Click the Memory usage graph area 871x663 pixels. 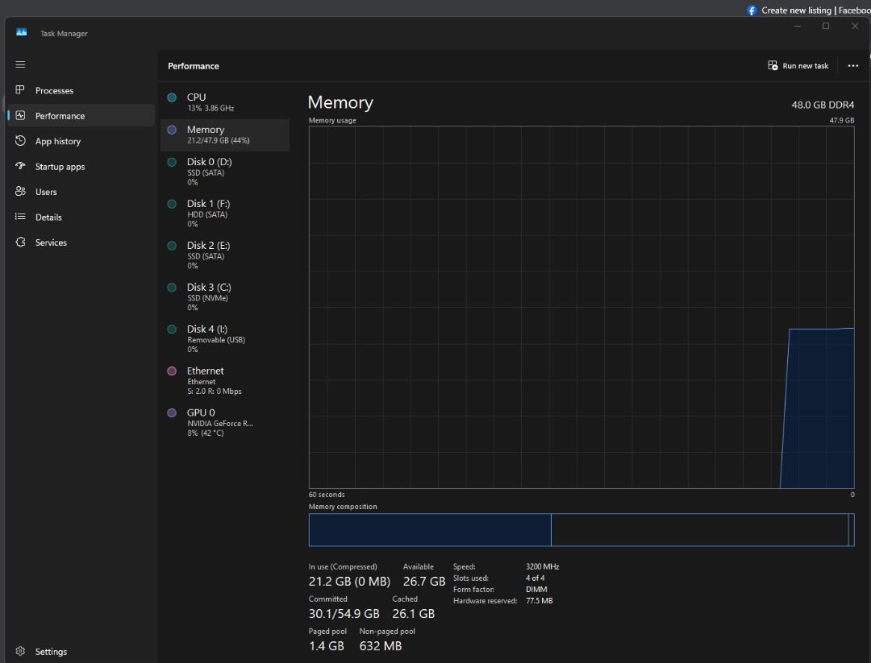581,308
